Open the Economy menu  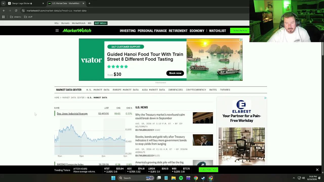point(197,31)
